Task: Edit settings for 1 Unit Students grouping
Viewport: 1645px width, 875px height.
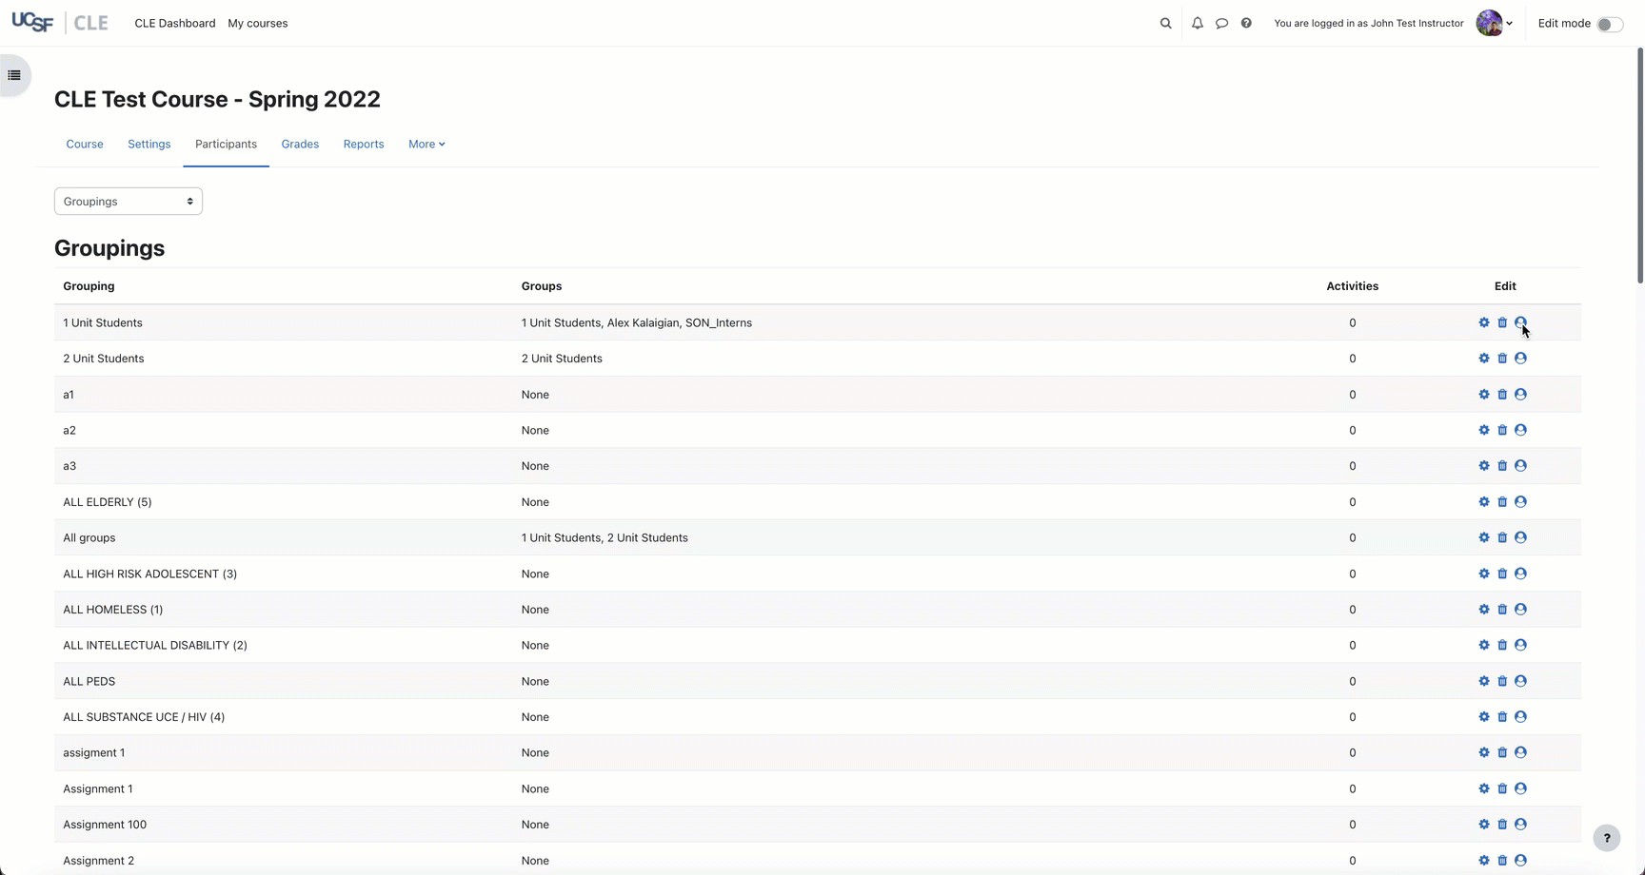Action: [x=1484, y=322]
